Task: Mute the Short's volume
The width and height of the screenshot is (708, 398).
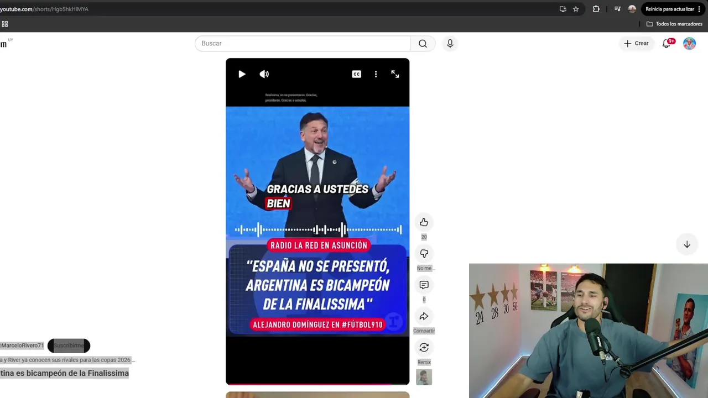Action: (264, 74)
